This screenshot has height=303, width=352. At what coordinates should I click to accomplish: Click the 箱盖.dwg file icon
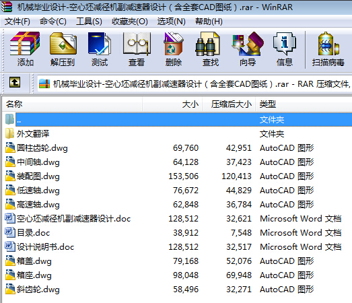tap(10, 261)
